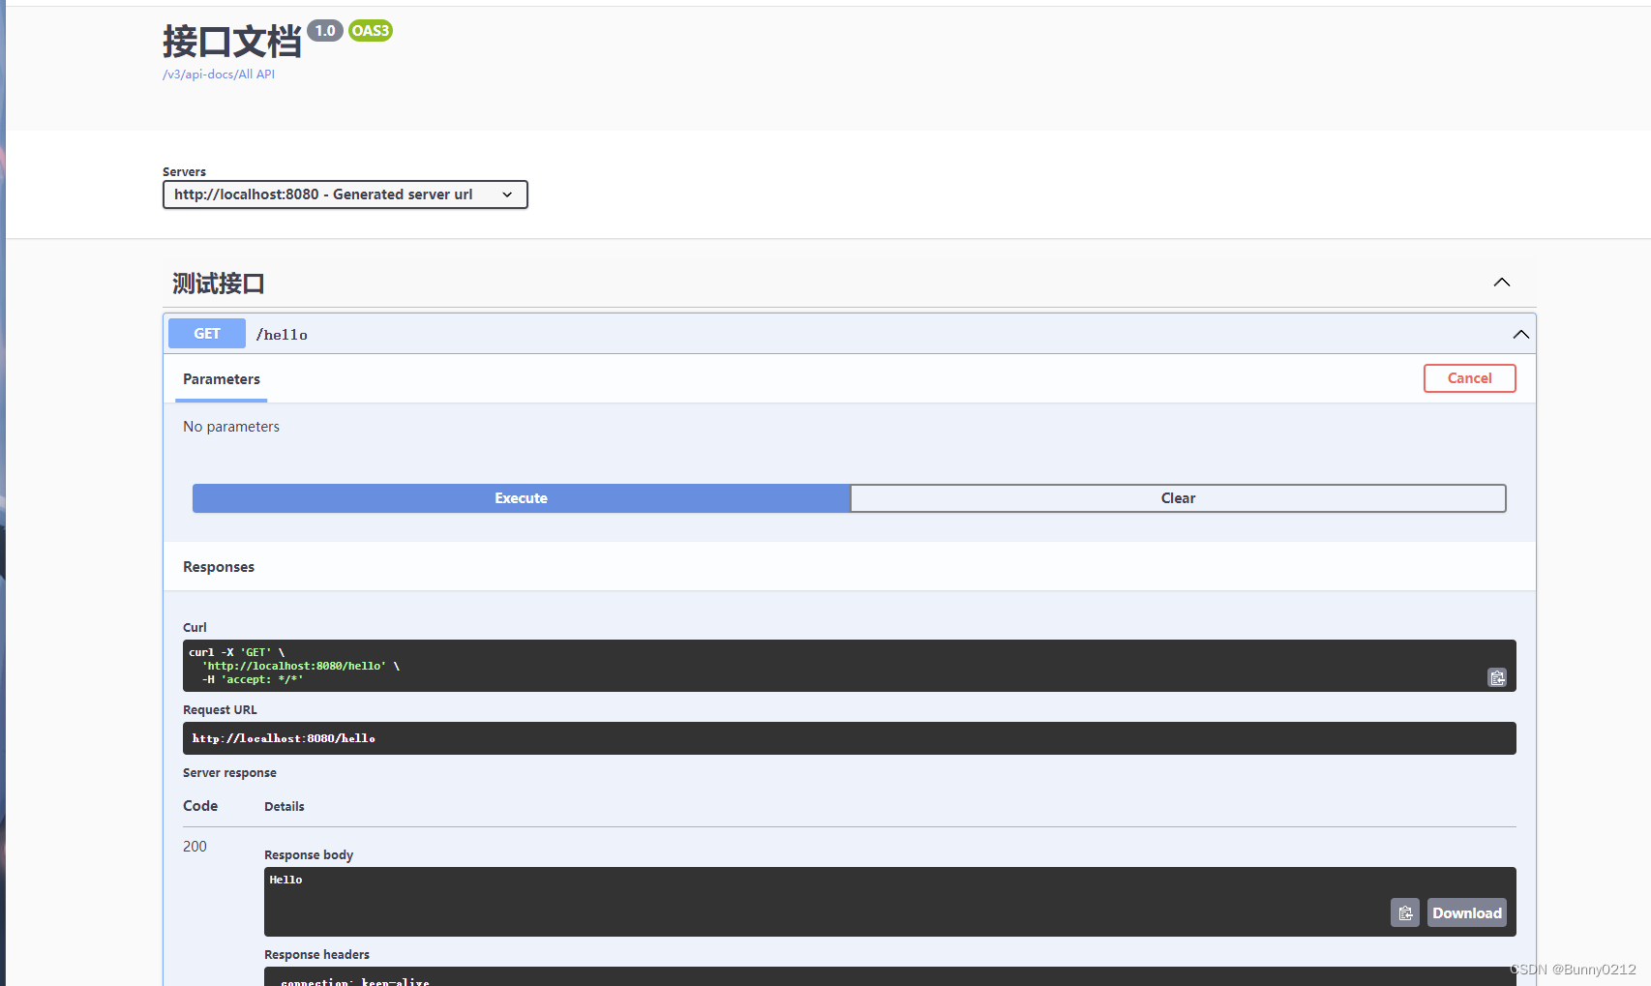Click the /hello endpoint path
Viewport: 1651px width, 986px height.
point(282,335)
